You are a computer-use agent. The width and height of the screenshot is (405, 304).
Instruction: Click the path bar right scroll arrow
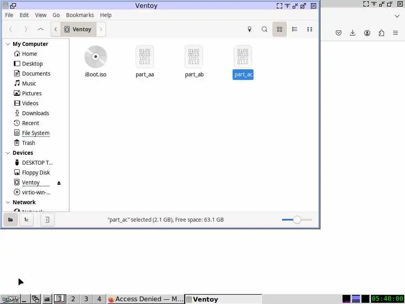pos(101,29)
